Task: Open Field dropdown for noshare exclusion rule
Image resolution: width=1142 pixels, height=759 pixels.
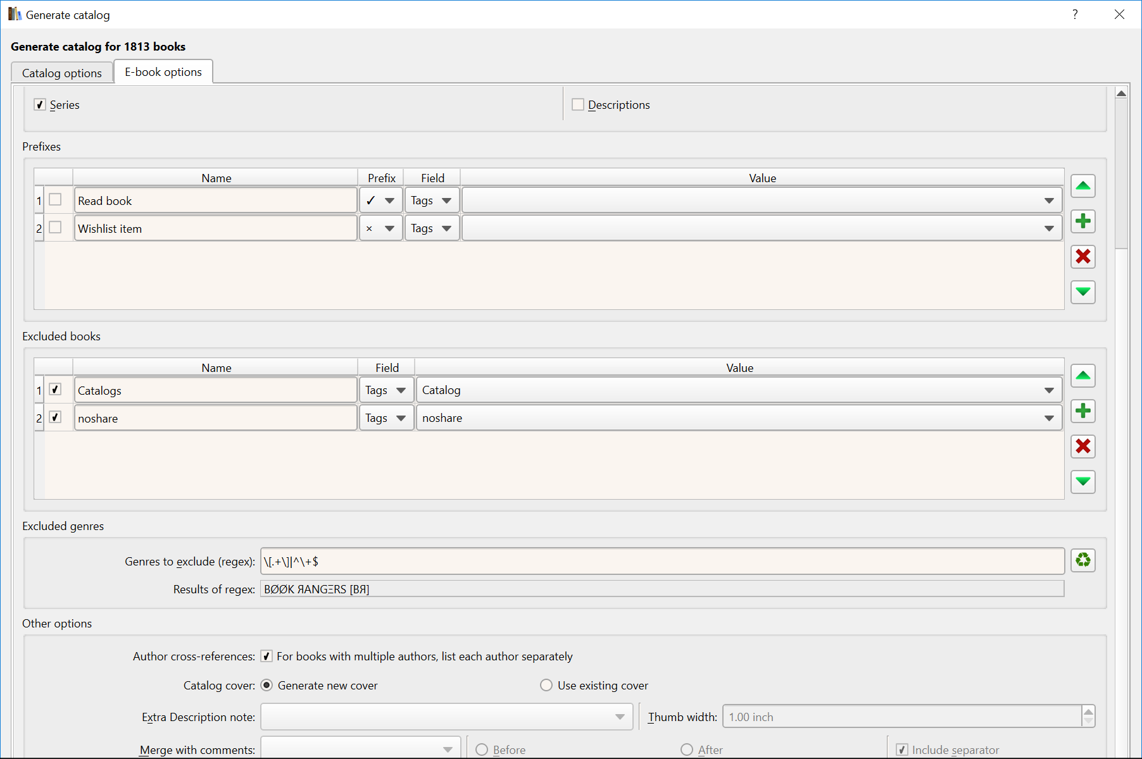Action: click(386, 418)
